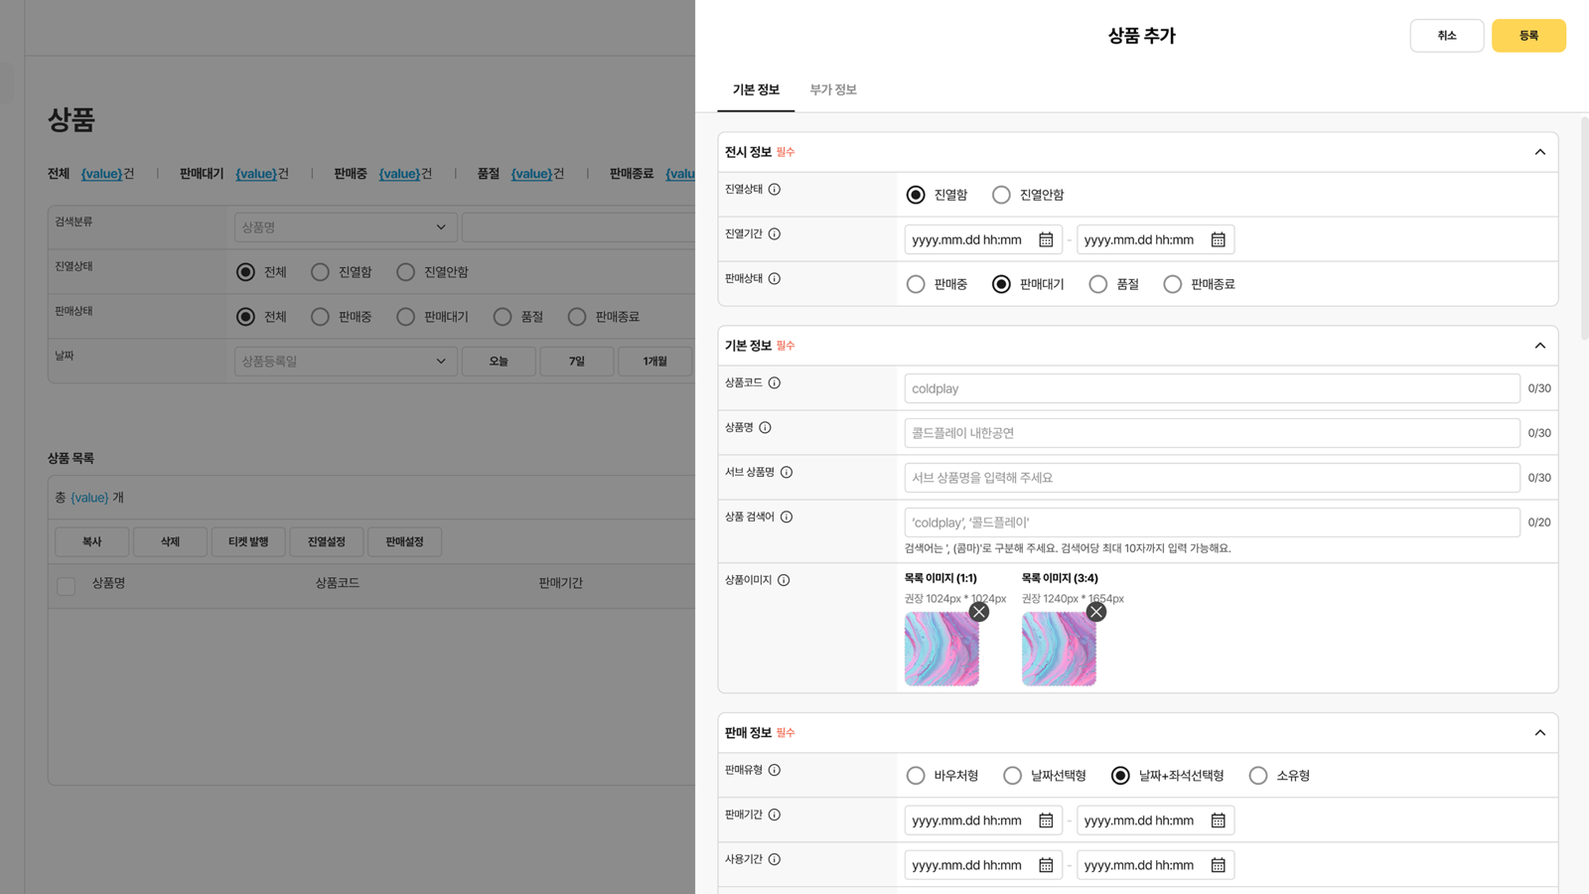Open calendar for 판매기간 end date

pos(1218,820)
